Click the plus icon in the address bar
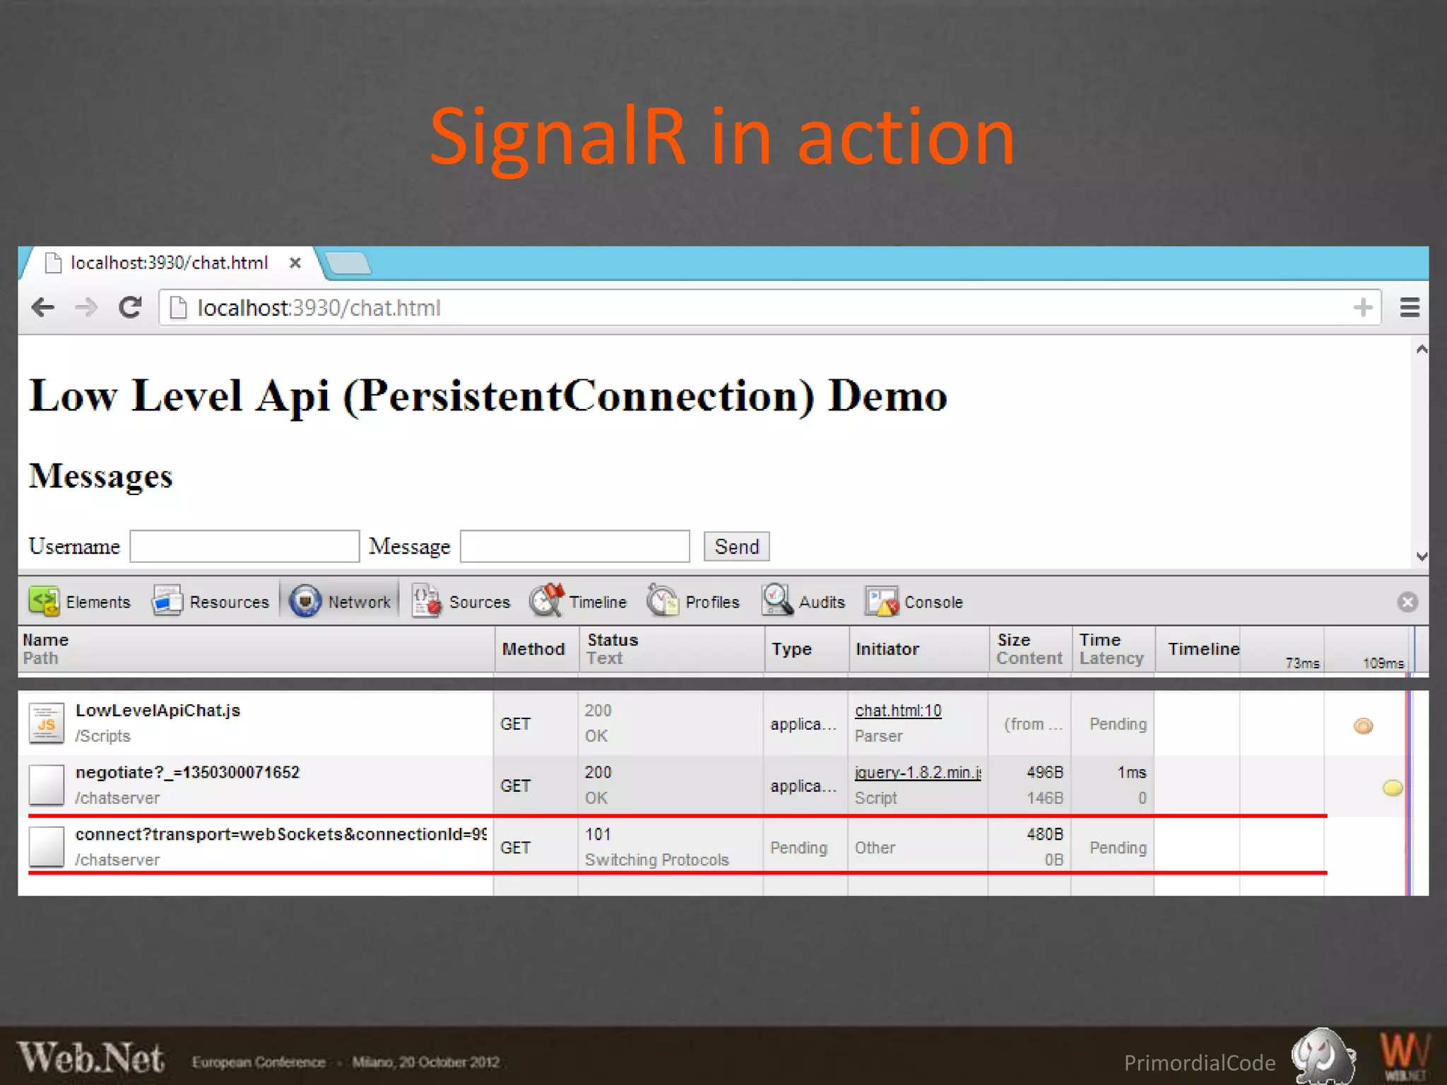 coord(1363,307)
